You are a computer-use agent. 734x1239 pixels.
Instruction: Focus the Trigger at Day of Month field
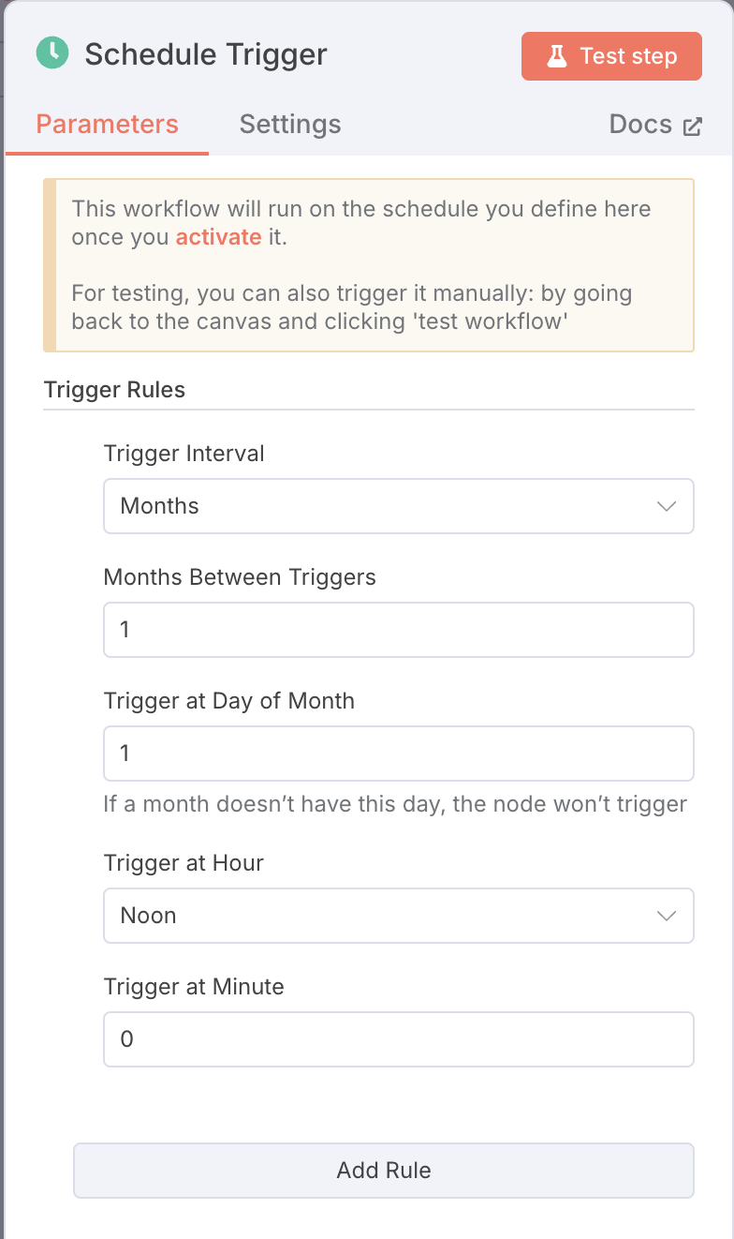click(399, 754)
